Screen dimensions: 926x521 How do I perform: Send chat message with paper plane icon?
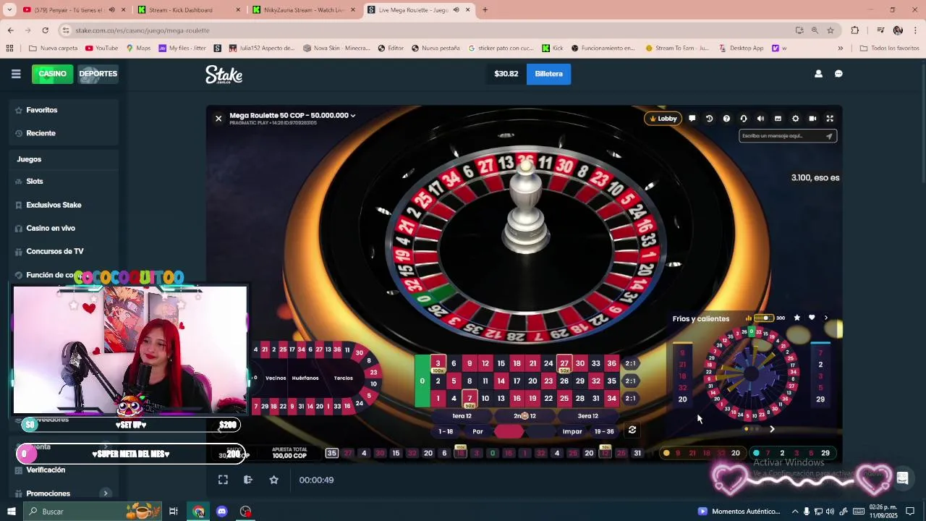point(829,136)
